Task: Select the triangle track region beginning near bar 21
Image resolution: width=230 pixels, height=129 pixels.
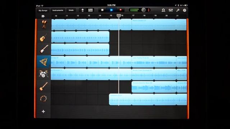Action: tap(181, 62)
